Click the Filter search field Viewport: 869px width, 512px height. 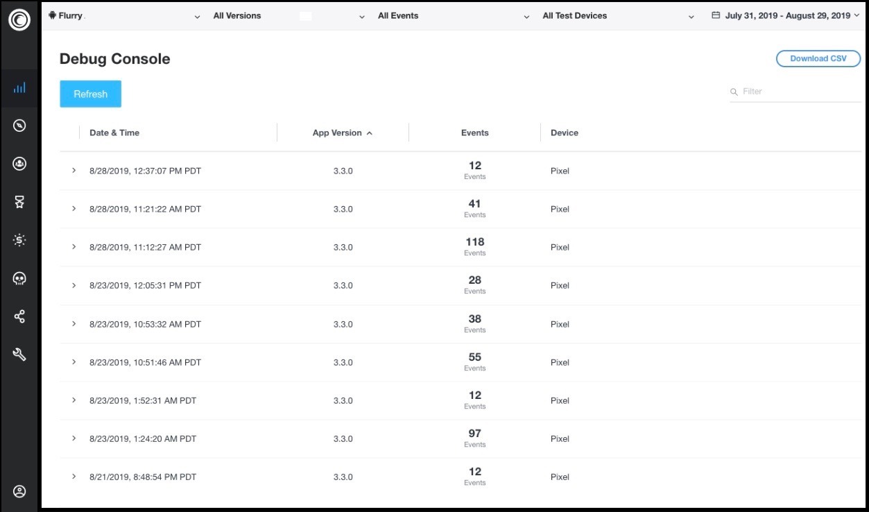(798, 92)
